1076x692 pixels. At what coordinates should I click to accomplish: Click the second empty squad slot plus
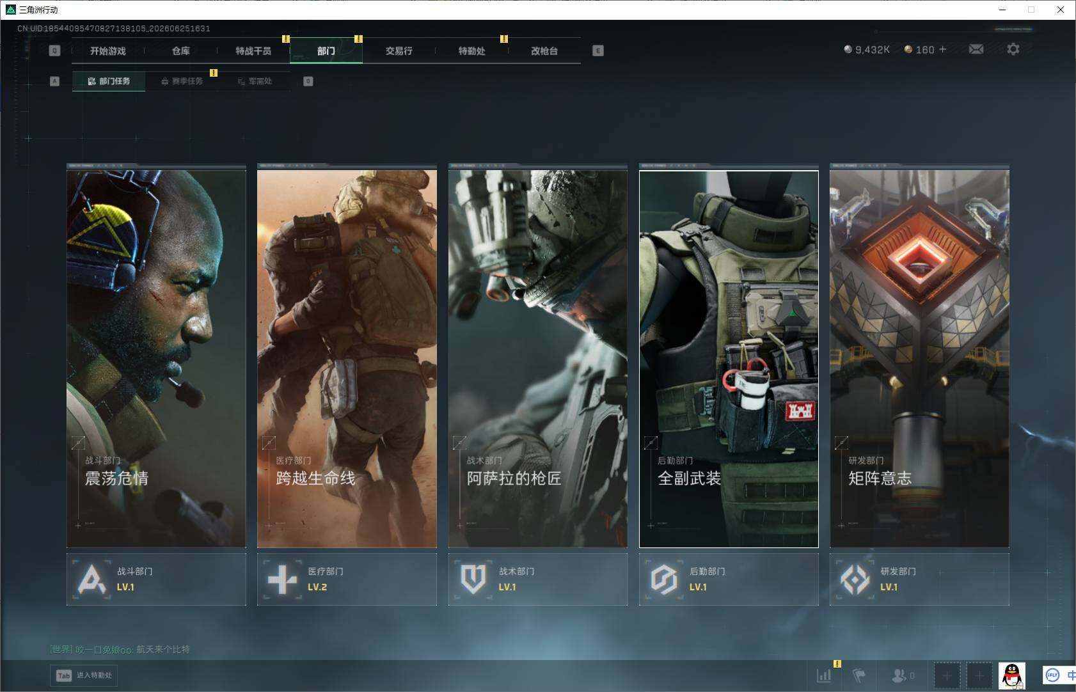pyautogui.click(x=979, y=675)
